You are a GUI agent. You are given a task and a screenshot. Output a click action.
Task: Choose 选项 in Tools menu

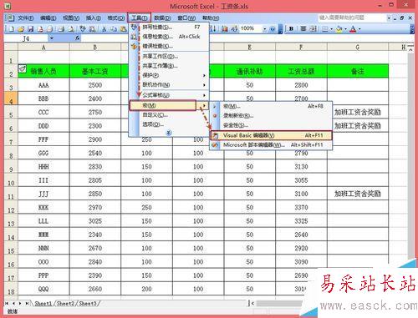169,124
